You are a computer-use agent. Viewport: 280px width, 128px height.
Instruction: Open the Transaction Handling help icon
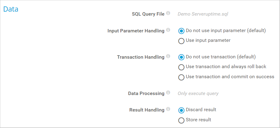point(168,57)
